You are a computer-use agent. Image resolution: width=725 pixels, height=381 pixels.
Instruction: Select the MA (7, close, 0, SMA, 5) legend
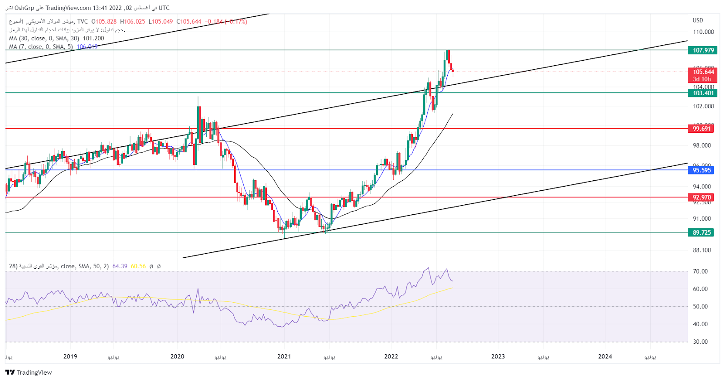41,47
